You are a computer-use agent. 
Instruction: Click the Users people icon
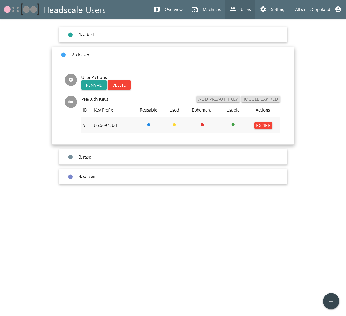click(x=233, y=9)
